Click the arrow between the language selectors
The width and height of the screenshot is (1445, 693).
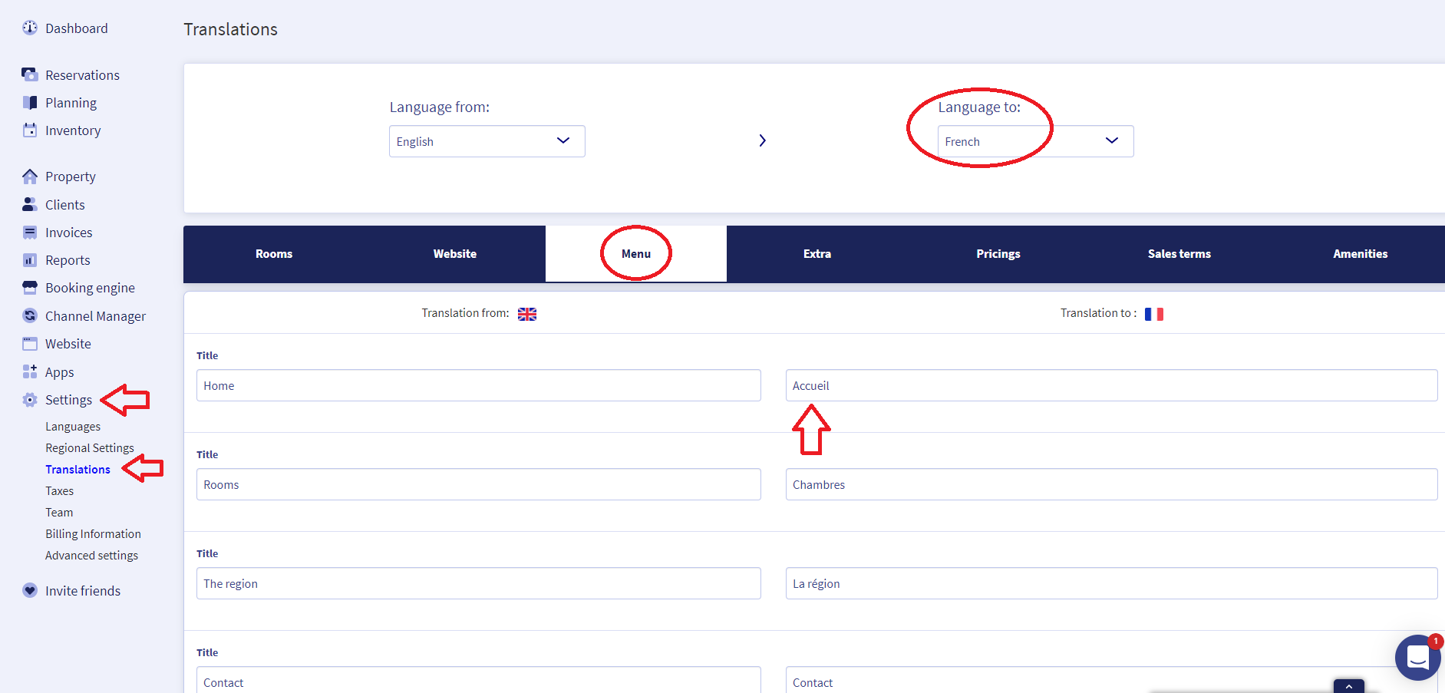tap(762, 140)
